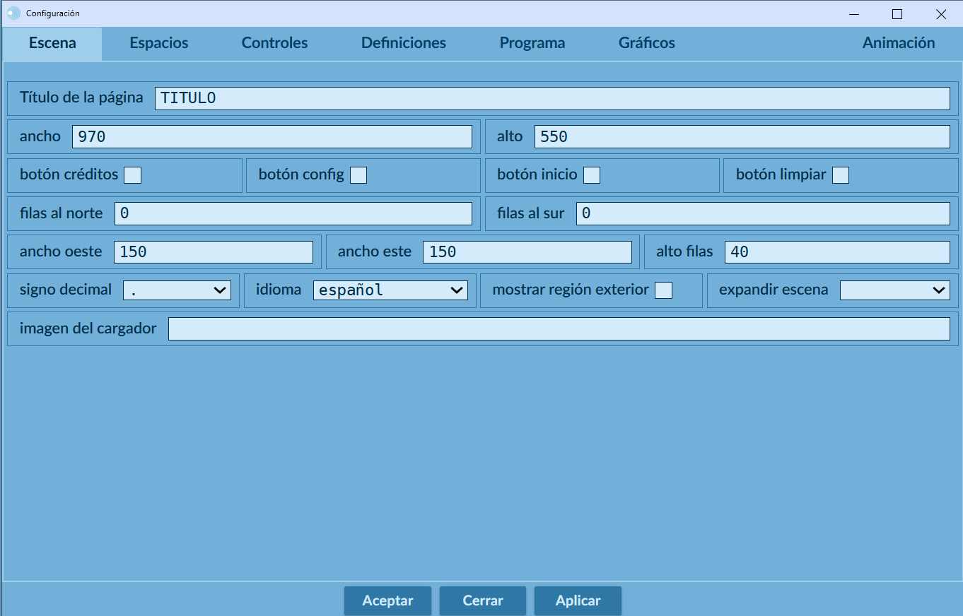Check the botón inicio option
Viewport: 963px width, 616px height.
pos(592,175)
